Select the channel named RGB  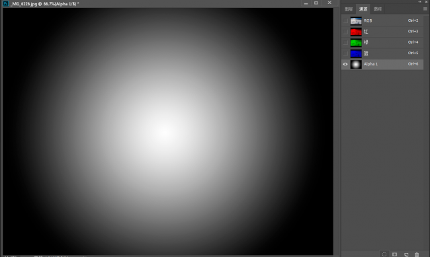click(368, 21)
